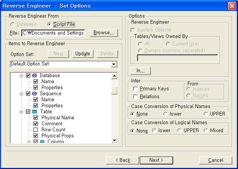Cancel the Reverse Engineer dialog
The image size is (238, 169).
215,160
